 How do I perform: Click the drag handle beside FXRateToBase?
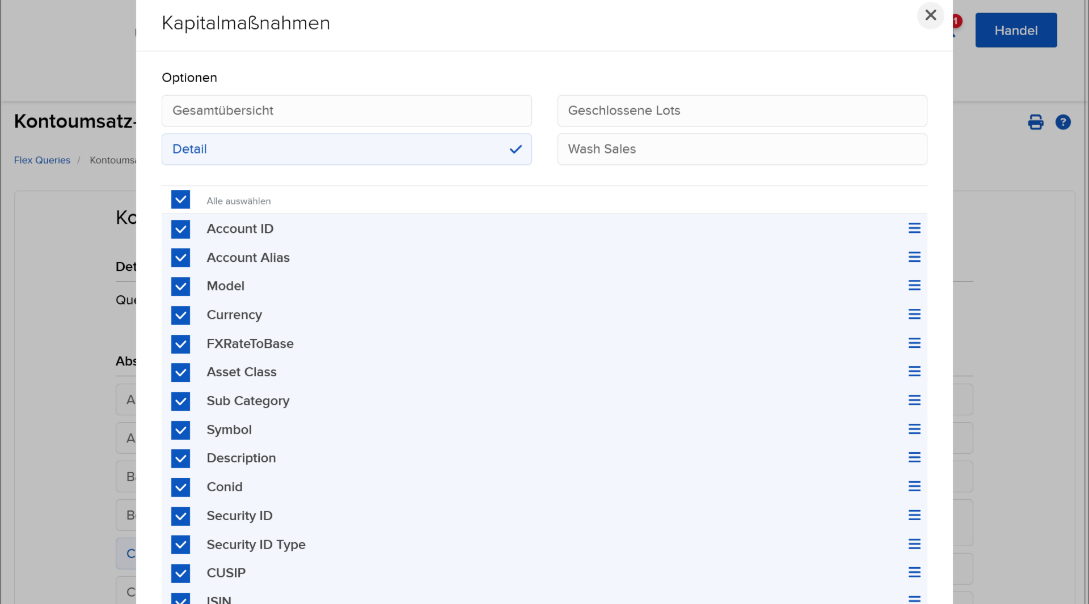tap(914, 343)
